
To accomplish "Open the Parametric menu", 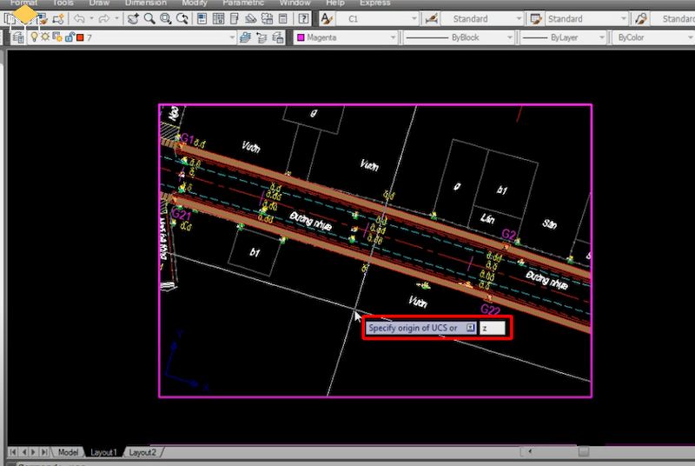I will tap(243, 3).
